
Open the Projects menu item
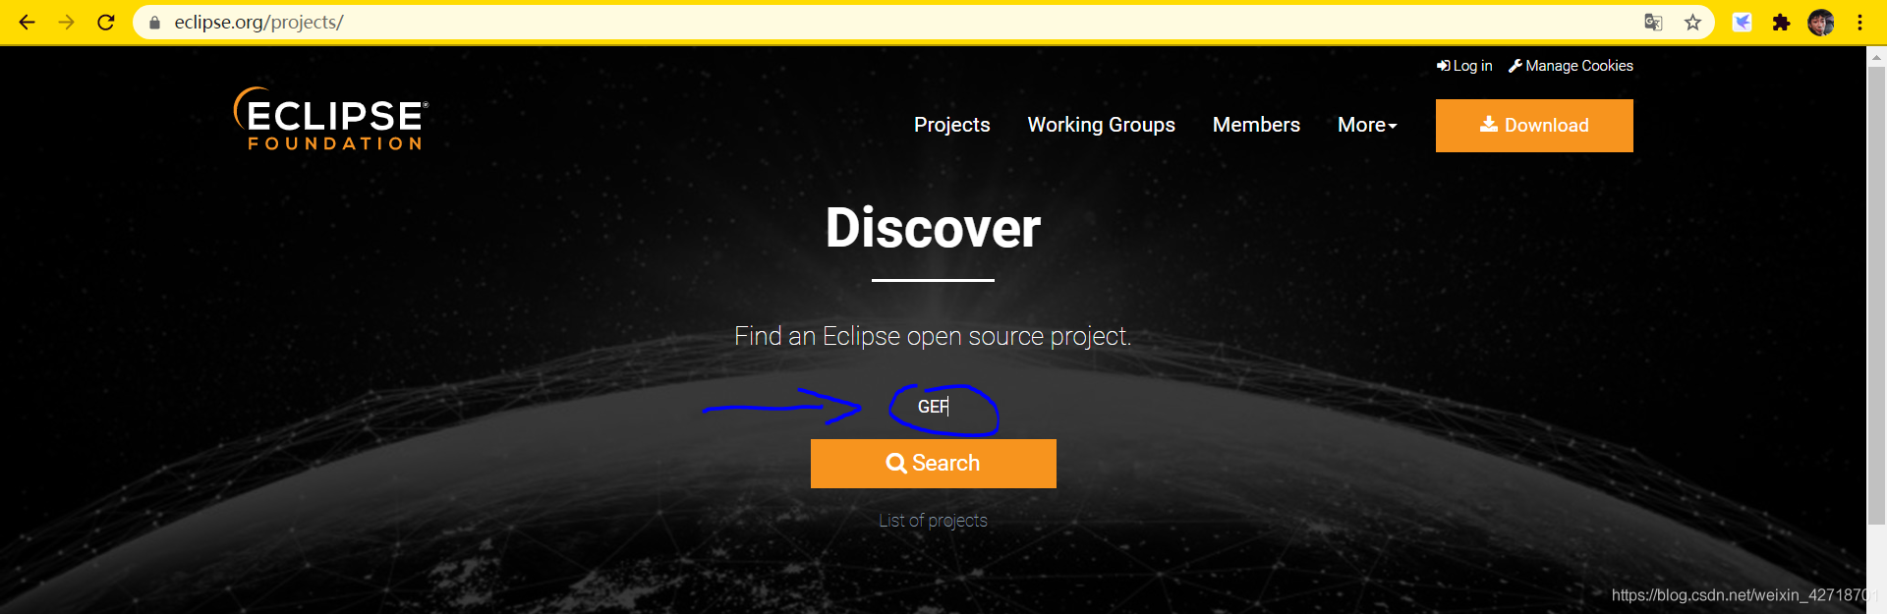(x=951, y=125)
